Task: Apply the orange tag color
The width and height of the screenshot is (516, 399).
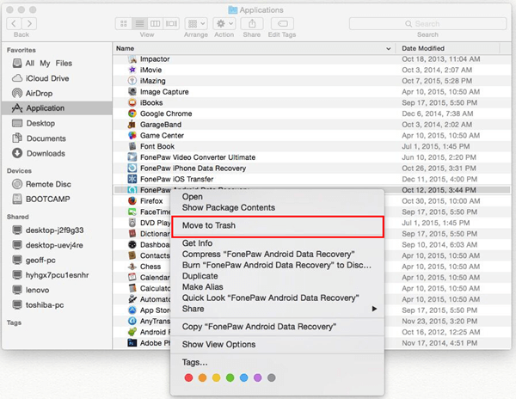Action: coord(202,378)
